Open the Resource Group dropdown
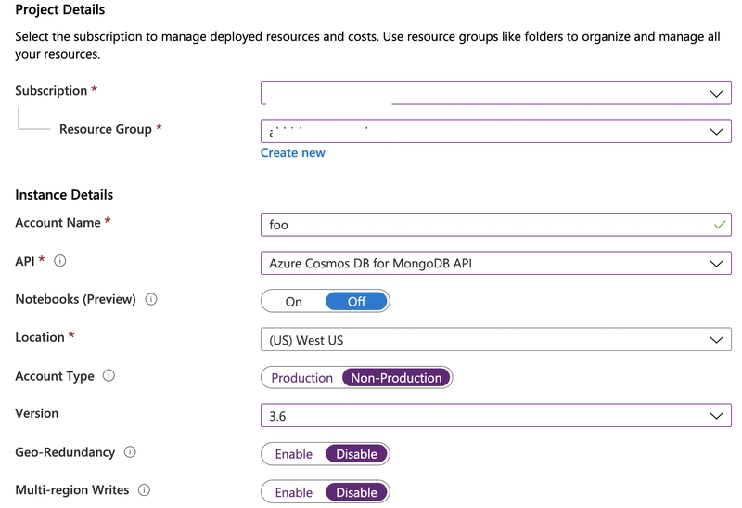The height and width of the screenshot is (508, 742). point(496,131)
